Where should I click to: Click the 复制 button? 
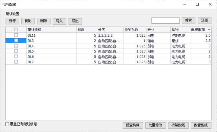coord(28,21)
